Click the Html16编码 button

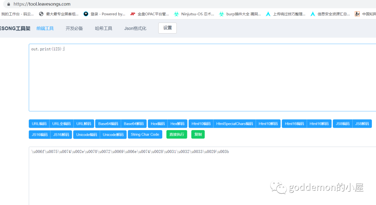294,124
